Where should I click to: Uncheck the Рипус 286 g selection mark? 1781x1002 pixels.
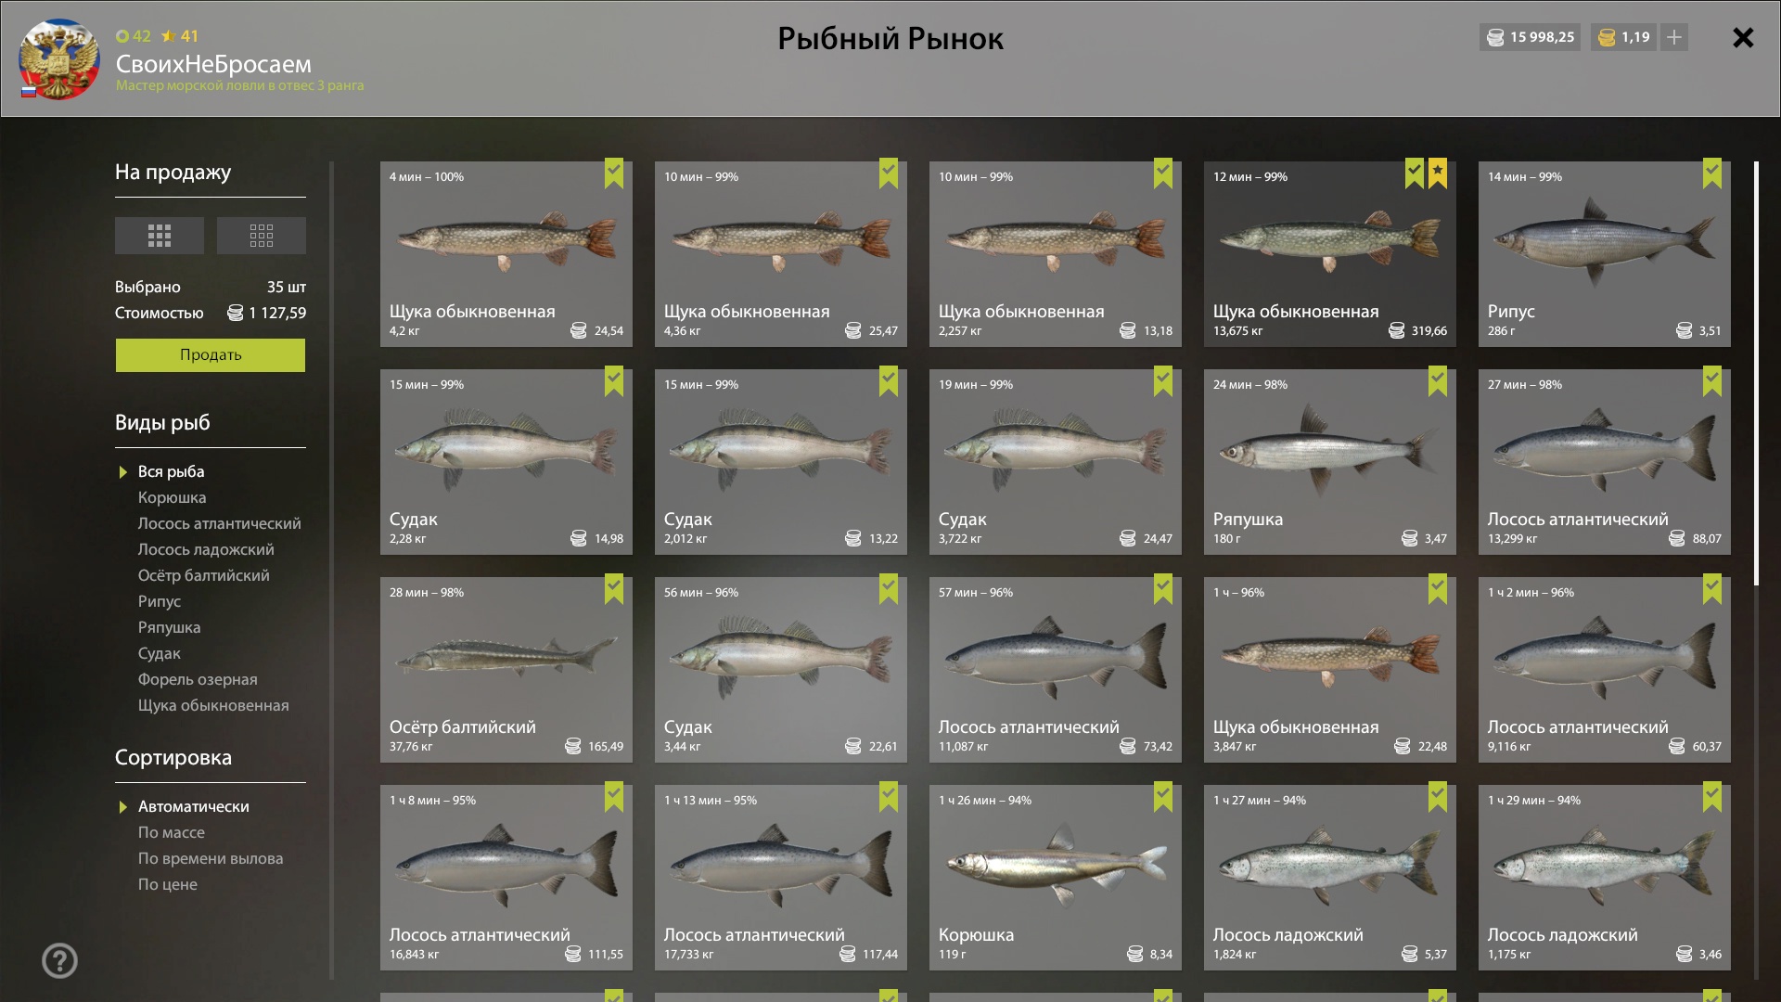pos(1712,173)
